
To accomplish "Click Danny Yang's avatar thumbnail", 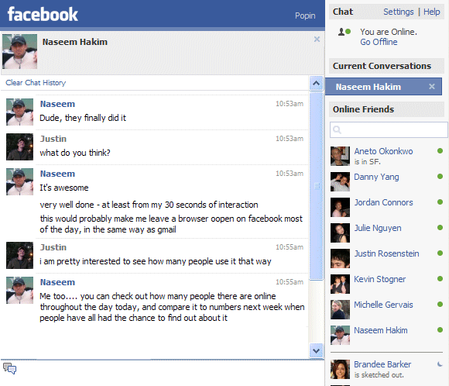I will point(340,182).
